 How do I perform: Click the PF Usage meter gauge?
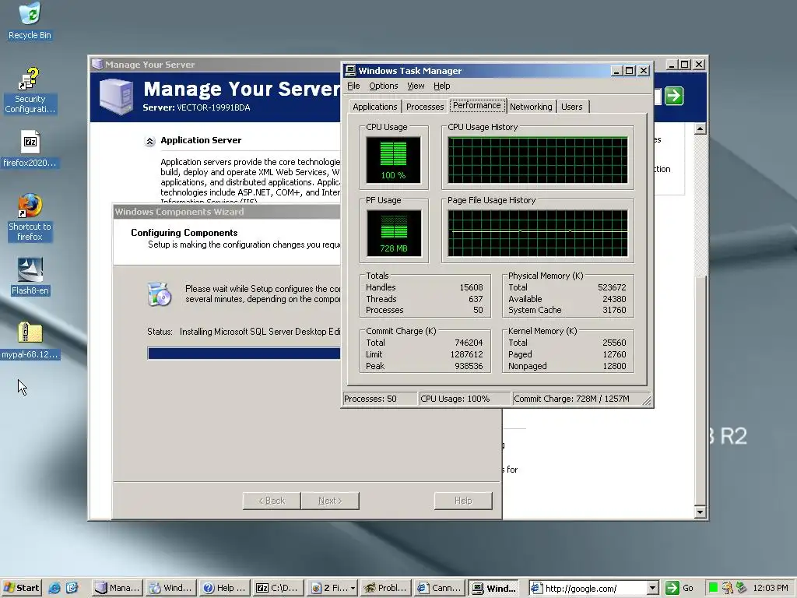(x=393, y=233)
